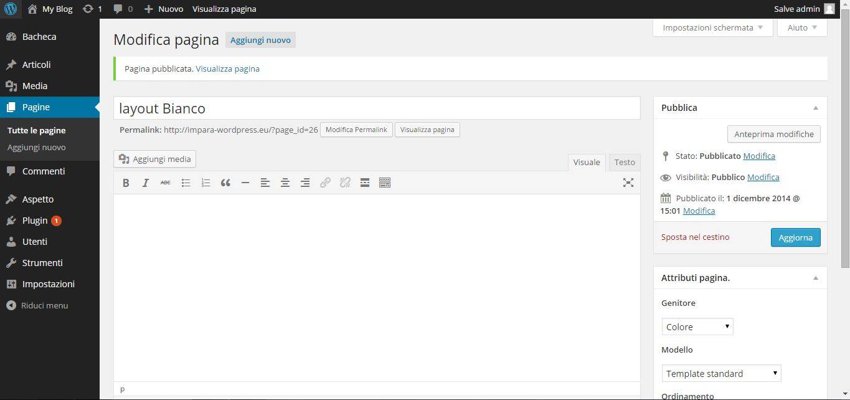This screenshot has width=850, height=400.
Task: Click Aggiungi nuovo next to page heading
Action: 260,40
